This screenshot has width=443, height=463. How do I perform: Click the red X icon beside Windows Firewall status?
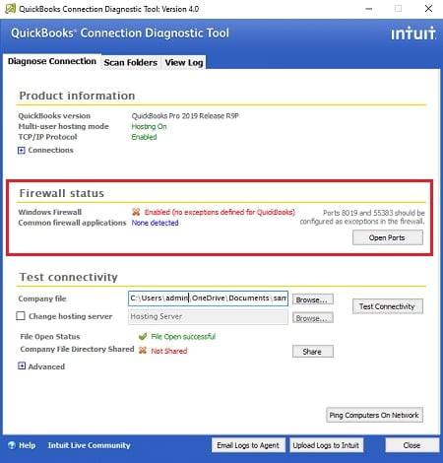(x=136, y=212)
